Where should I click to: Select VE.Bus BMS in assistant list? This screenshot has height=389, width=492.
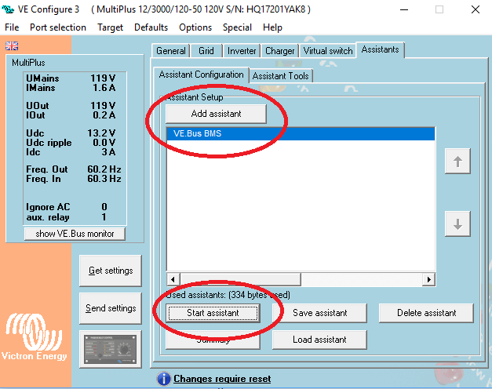tap(301, 133)
